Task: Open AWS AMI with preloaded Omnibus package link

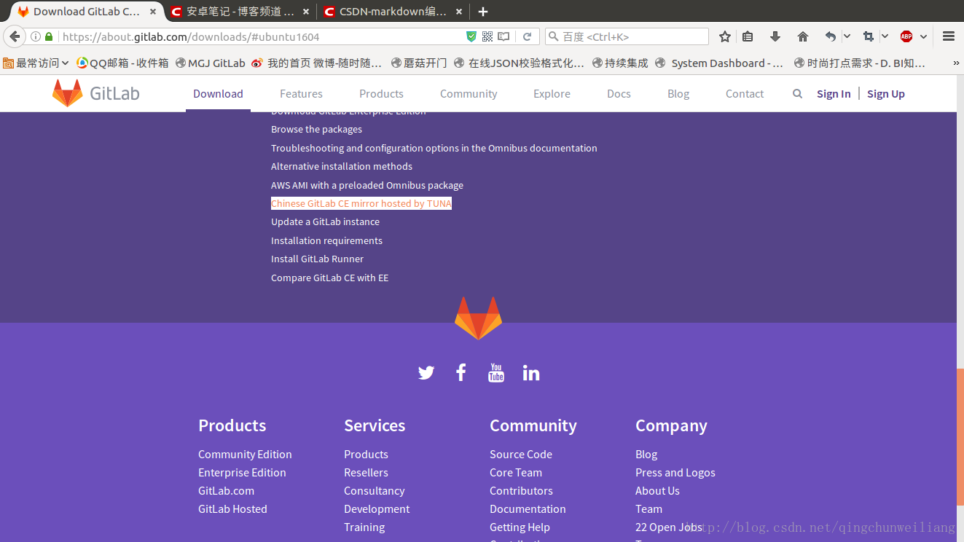Action: click(367, 185)
